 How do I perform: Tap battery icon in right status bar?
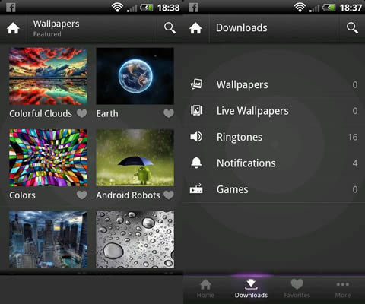329,8
